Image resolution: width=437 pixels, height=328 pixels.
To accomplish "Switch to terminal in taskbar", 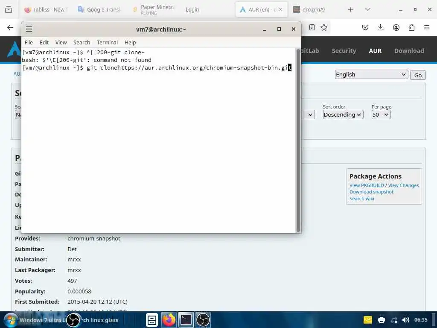I will (186, 320).
